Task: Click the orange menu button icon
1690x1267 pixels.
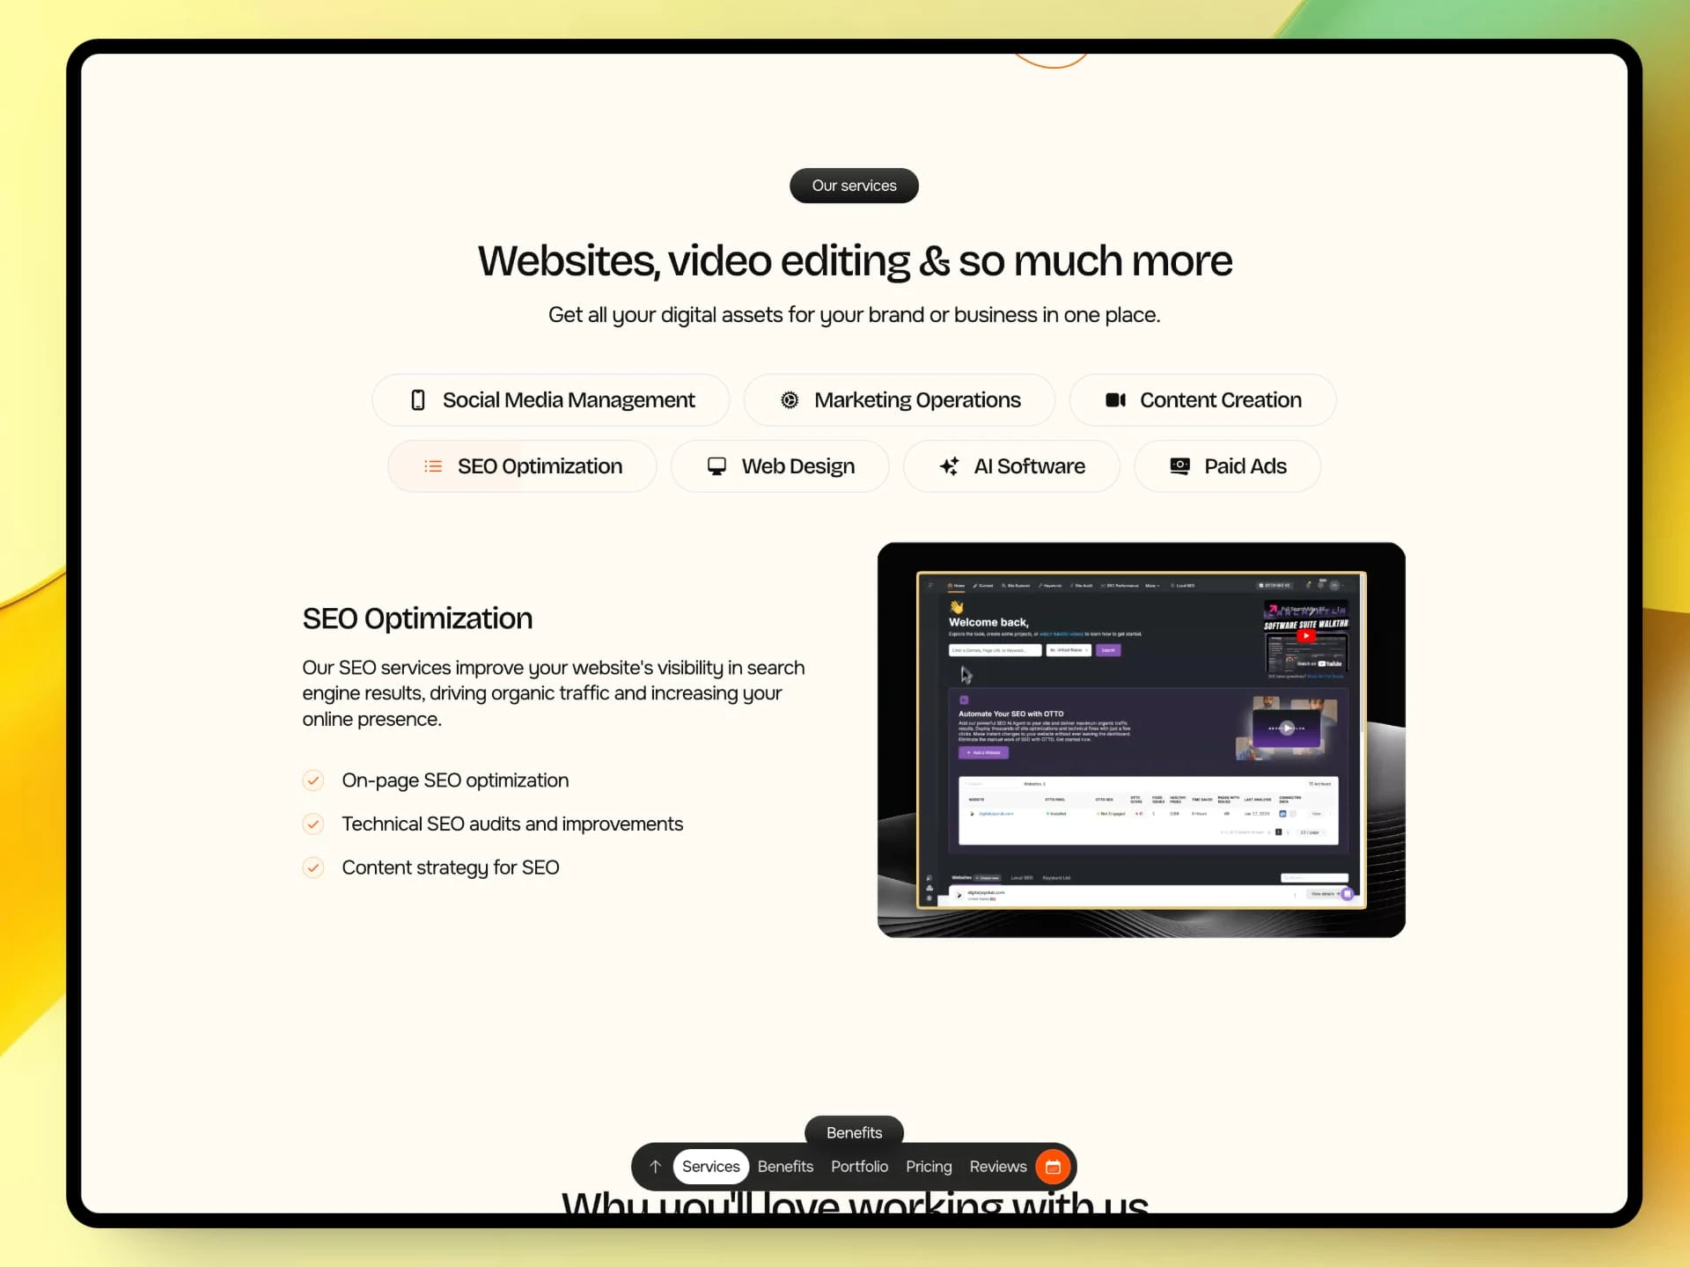Action: click(1053, 1166)
